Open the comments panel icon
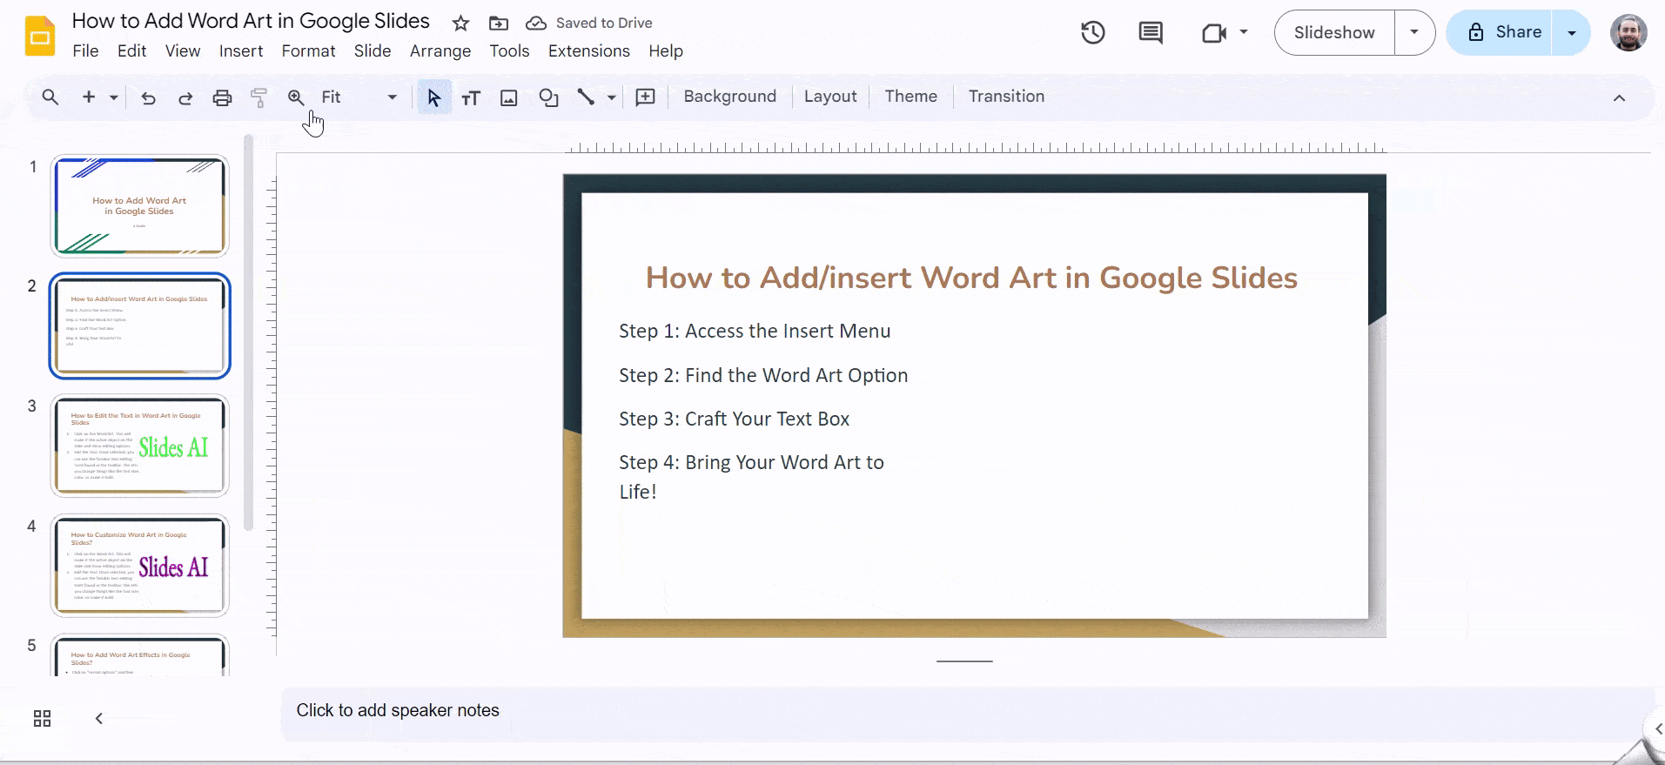 tap(1151, 33)
